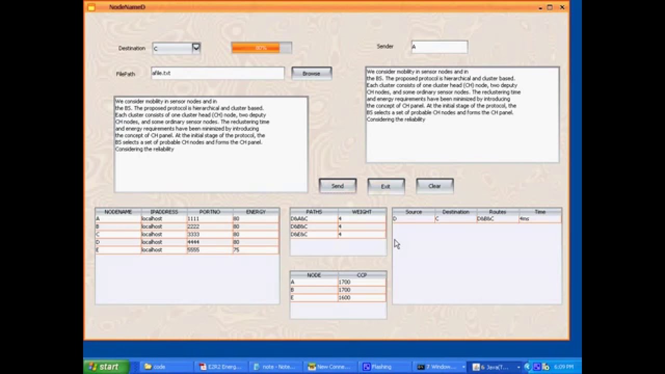Click the D&B&C cell under Routes
This screenshot has width=665, height=374.
[498, 219]
